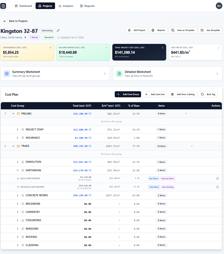
Task: Click the Base Building tag
Action: tap(168, 187)
